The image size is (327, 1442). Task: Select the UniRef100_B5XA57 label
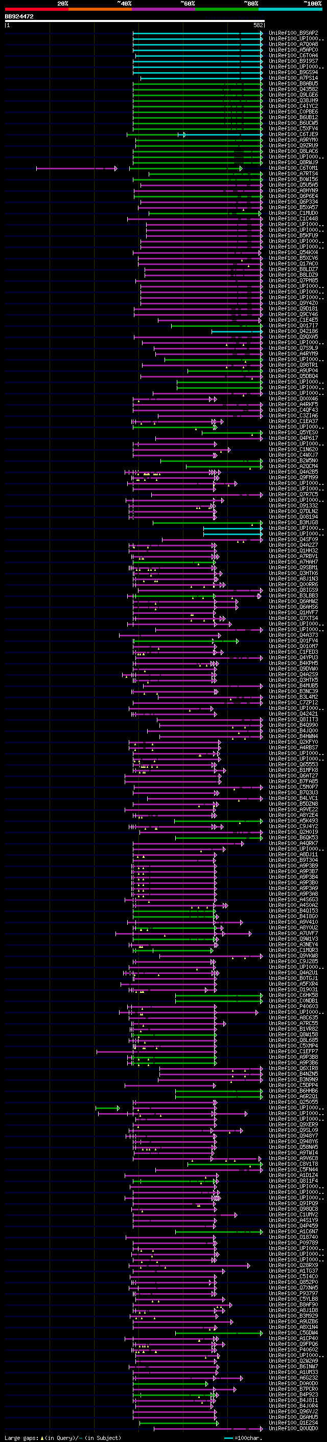click(293, 207)
